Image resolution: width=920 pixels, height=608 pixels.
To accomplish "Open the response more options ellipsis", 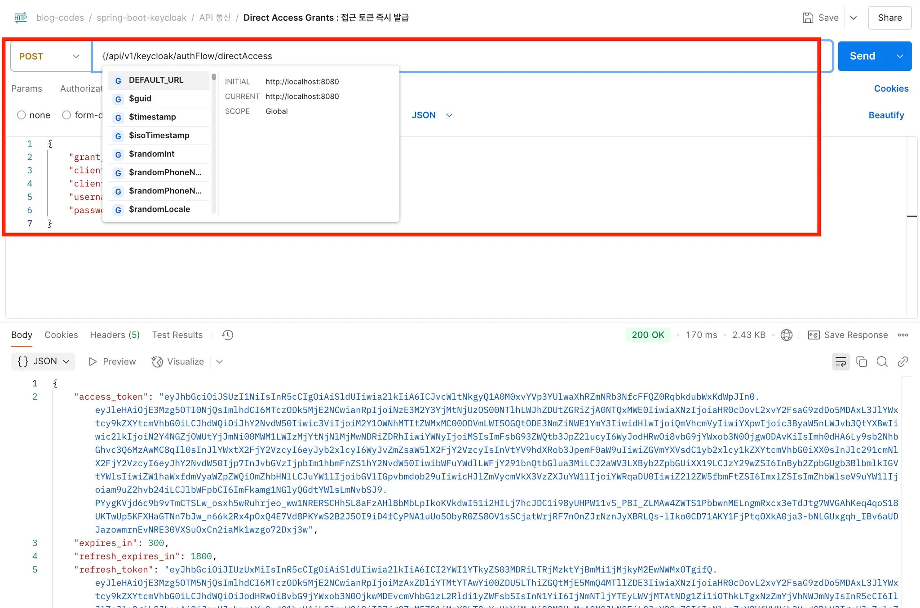I will tap(903, 335).
